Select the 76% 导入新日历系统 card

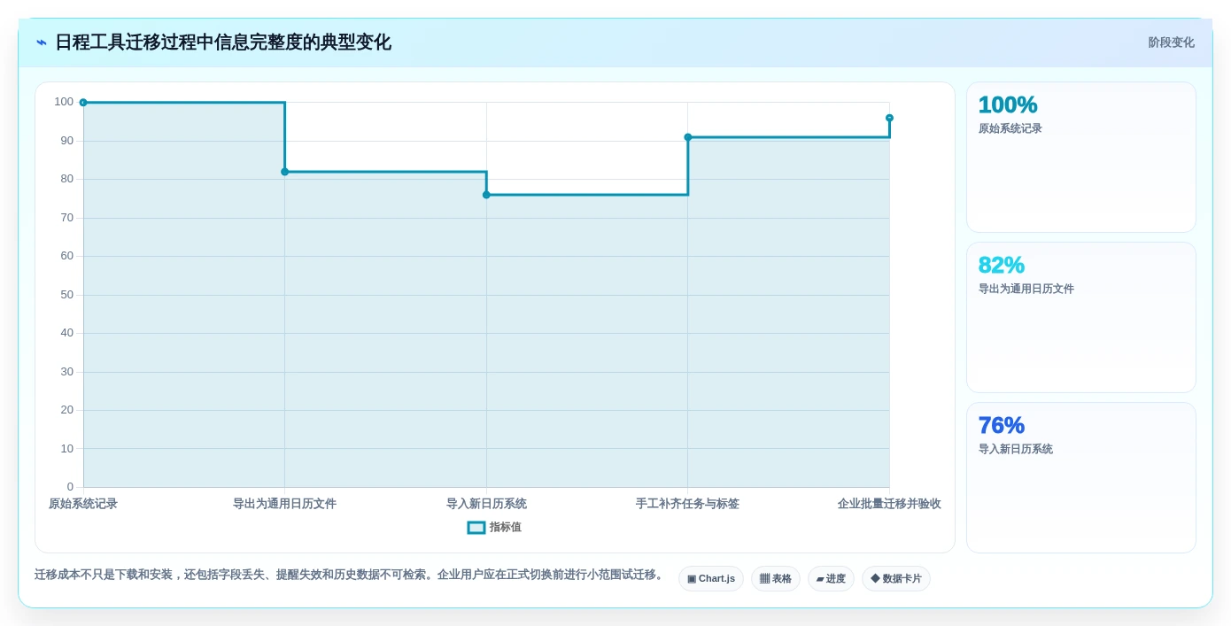point(1081,477)
